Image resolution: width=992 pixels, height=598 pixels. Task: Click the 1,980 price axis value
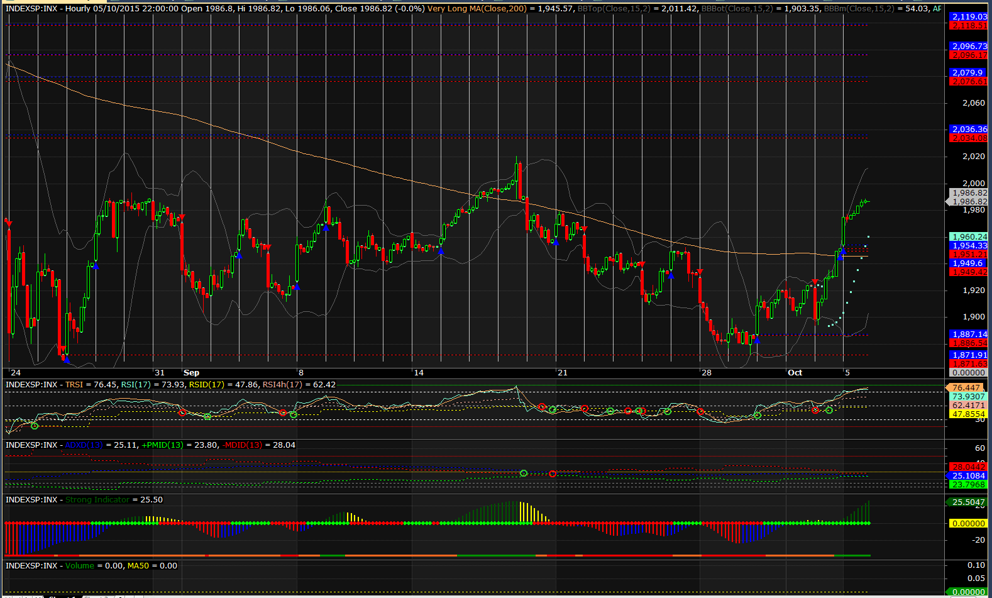(974, 210)
